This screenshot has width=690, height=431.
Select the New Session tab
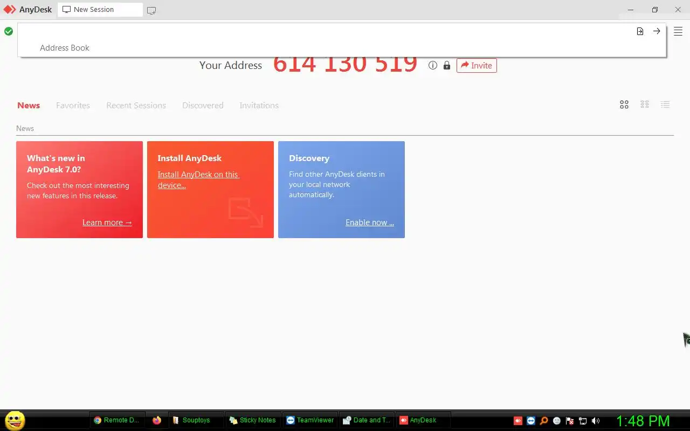100,10
